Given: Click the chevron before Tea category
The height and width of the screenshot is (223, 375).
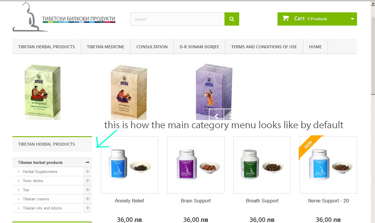Looking at the screenshot, I should click(19, 190).
